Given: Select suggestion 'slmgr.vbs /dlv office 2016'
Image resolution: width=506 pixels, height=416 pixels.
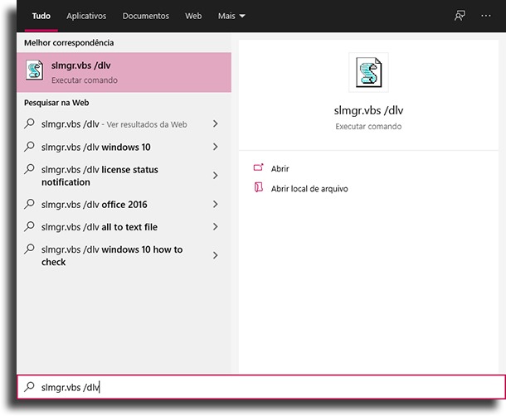Looking at the screenshot, I should [124, 205].
